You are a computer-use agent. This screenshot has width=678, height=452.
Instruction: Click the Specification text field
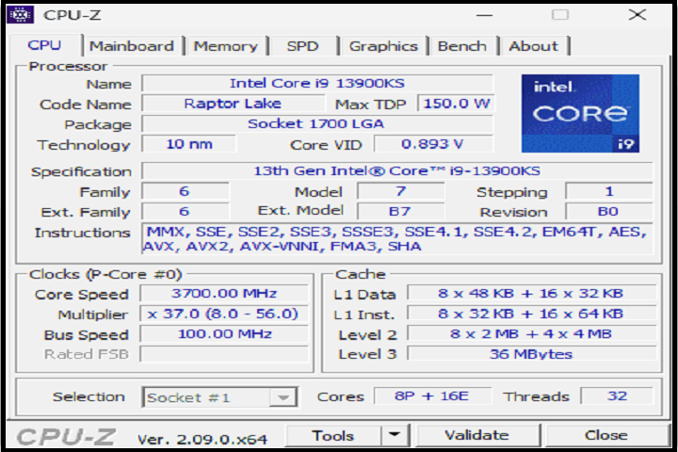coord(396,170)
